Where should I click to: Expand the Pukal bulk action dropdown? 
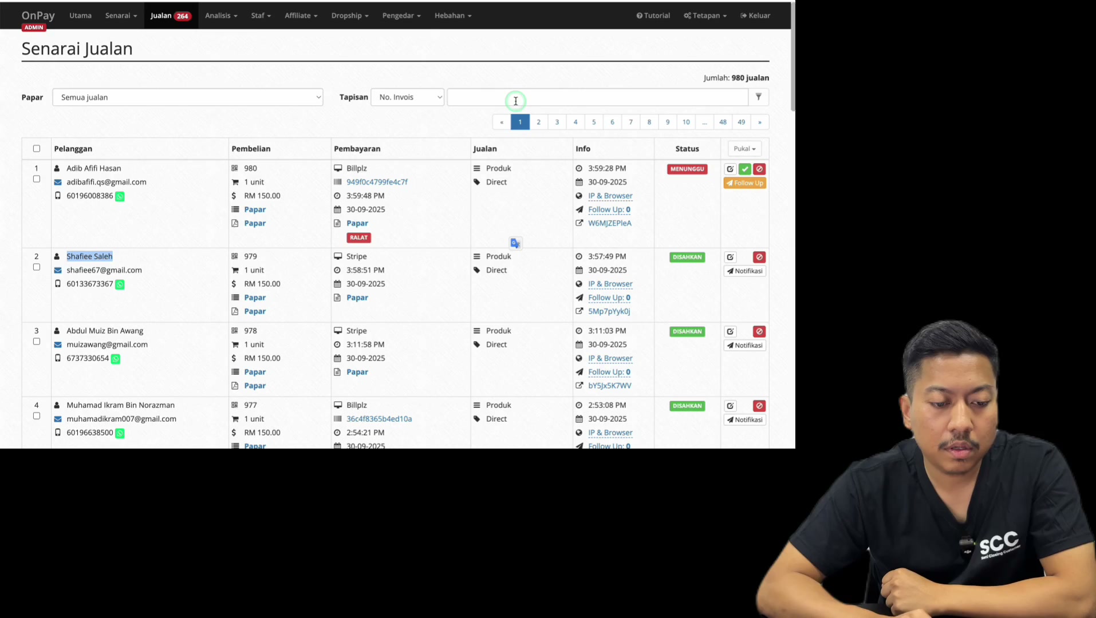[x=744, y=149]
